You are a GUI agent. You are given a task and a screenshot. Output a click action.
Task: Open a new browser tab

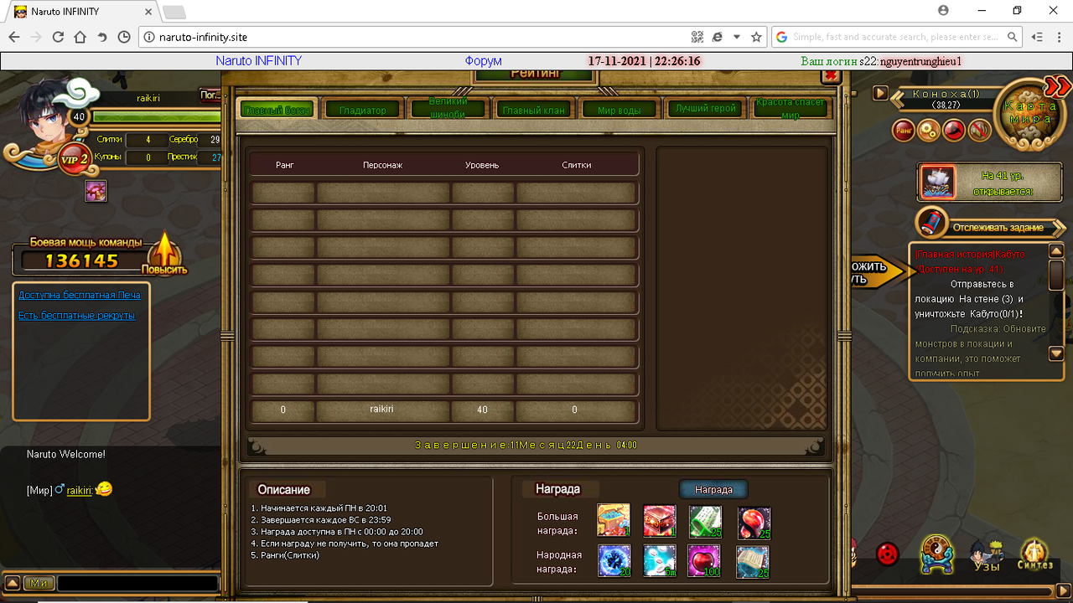point(174,12)
